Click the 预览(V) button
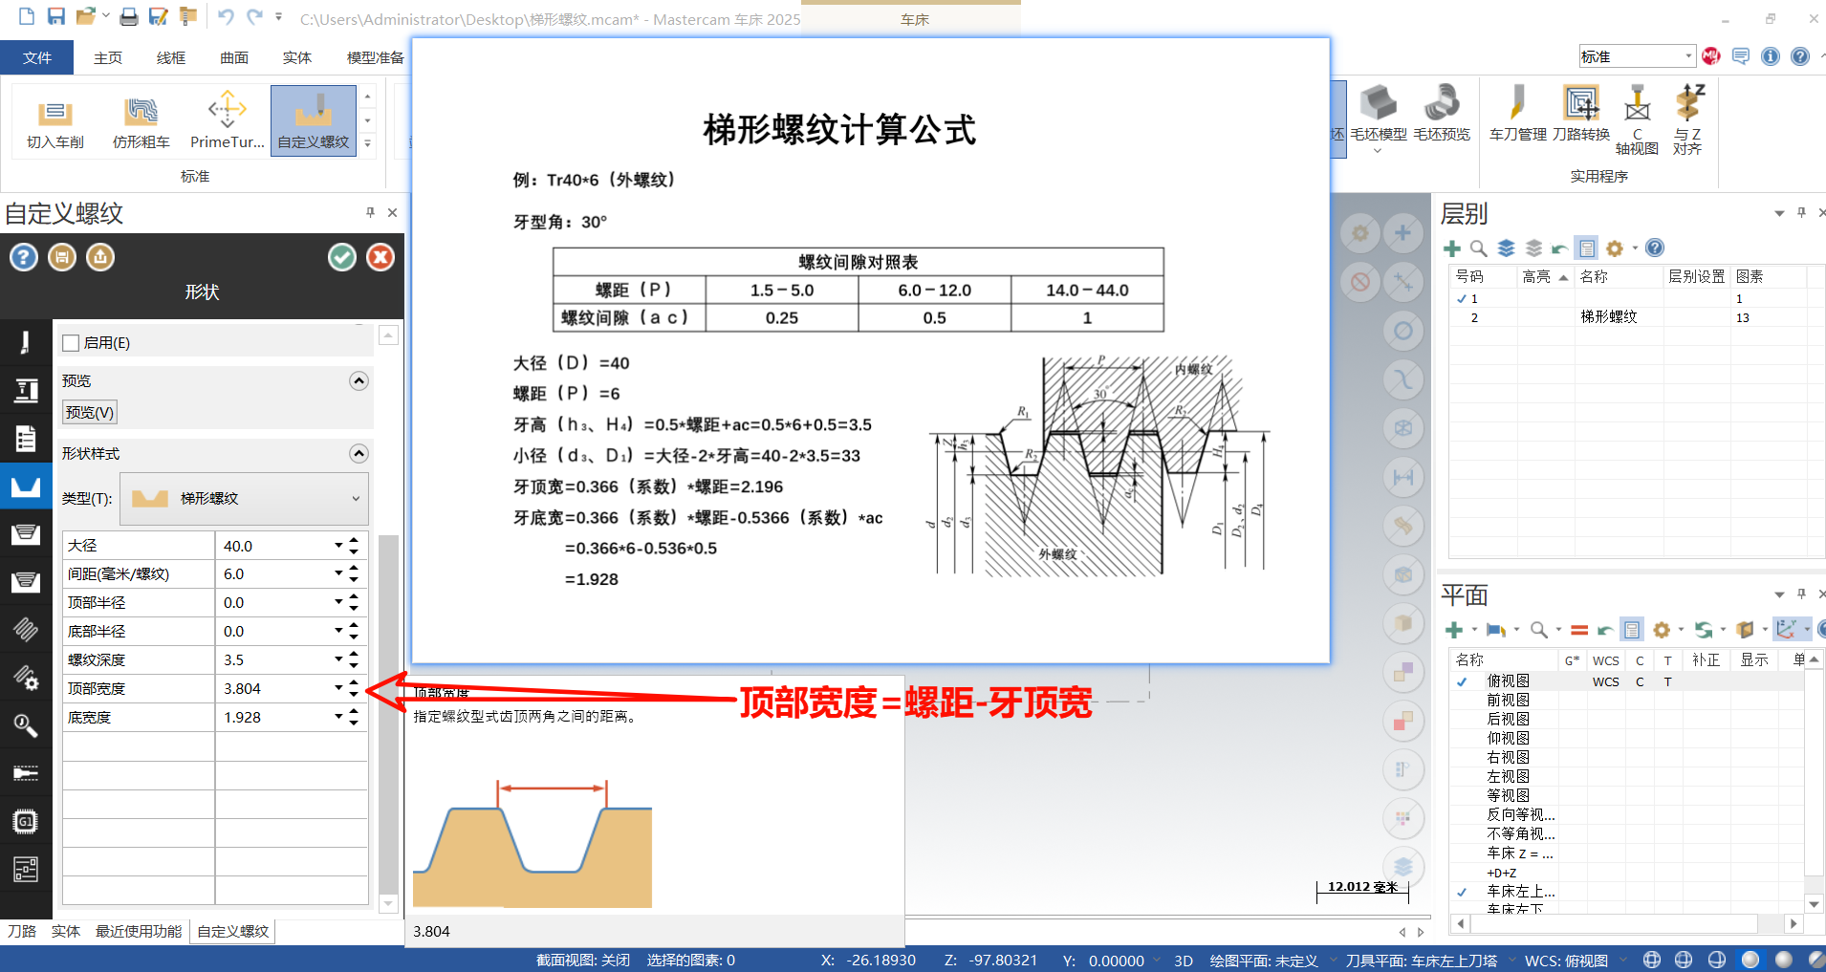 click(90, 412)
